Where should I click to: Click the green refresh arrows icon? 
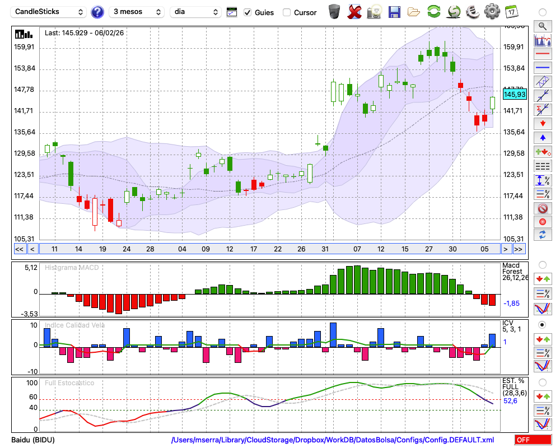(x=433, y=12)
